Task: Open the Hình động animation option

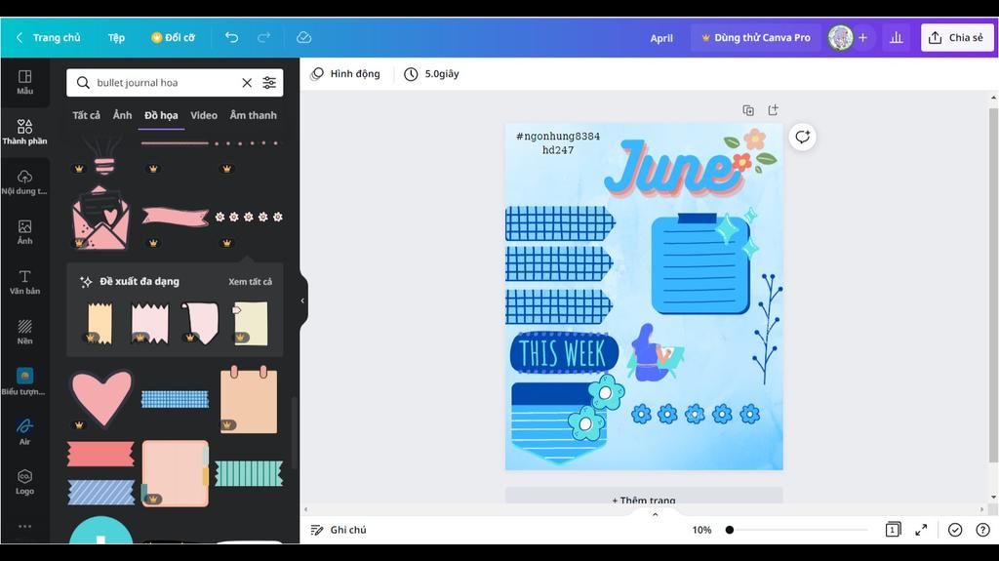Action: coord(345,74)
